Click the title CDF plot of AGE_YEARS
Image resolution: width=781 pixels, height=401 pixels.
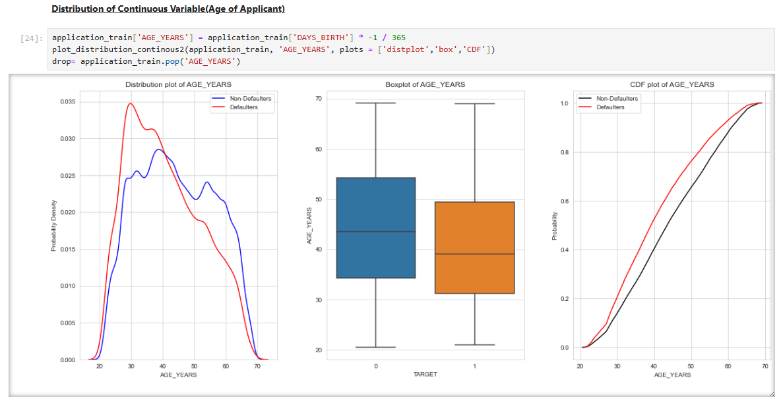click(x=672, y=84)
